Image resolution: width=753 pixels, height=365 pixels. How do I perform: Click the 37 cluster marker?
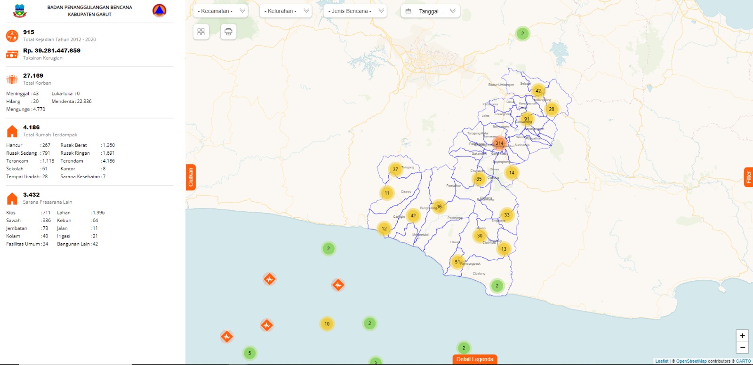point(395,169)
